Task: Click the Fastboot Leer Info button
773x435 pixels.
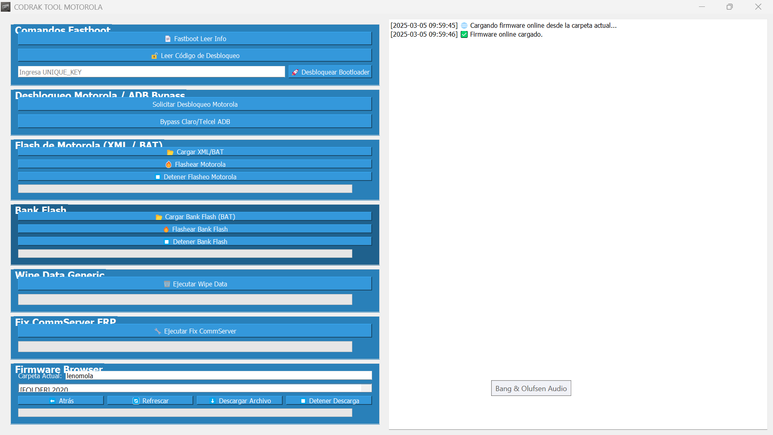Action: click(x=195, y=39)
